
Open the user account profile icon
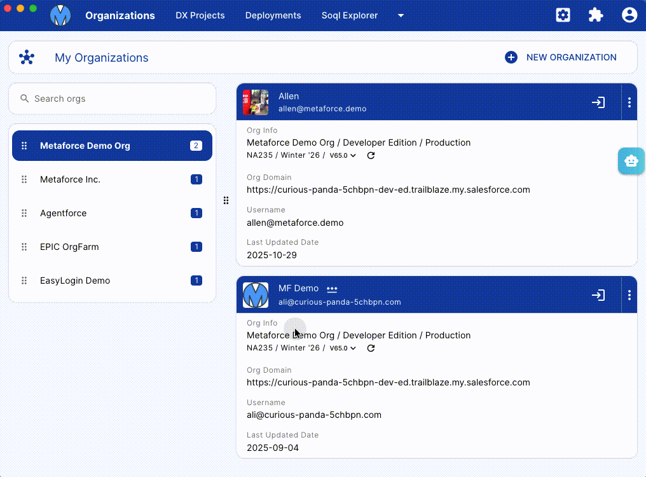(629, 15)
